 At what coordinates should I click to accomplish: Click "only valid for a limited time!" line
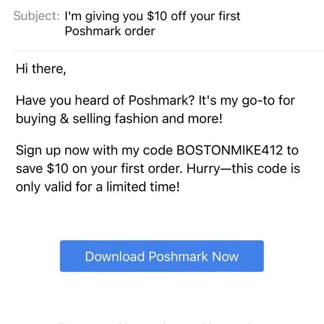(98, 187)
